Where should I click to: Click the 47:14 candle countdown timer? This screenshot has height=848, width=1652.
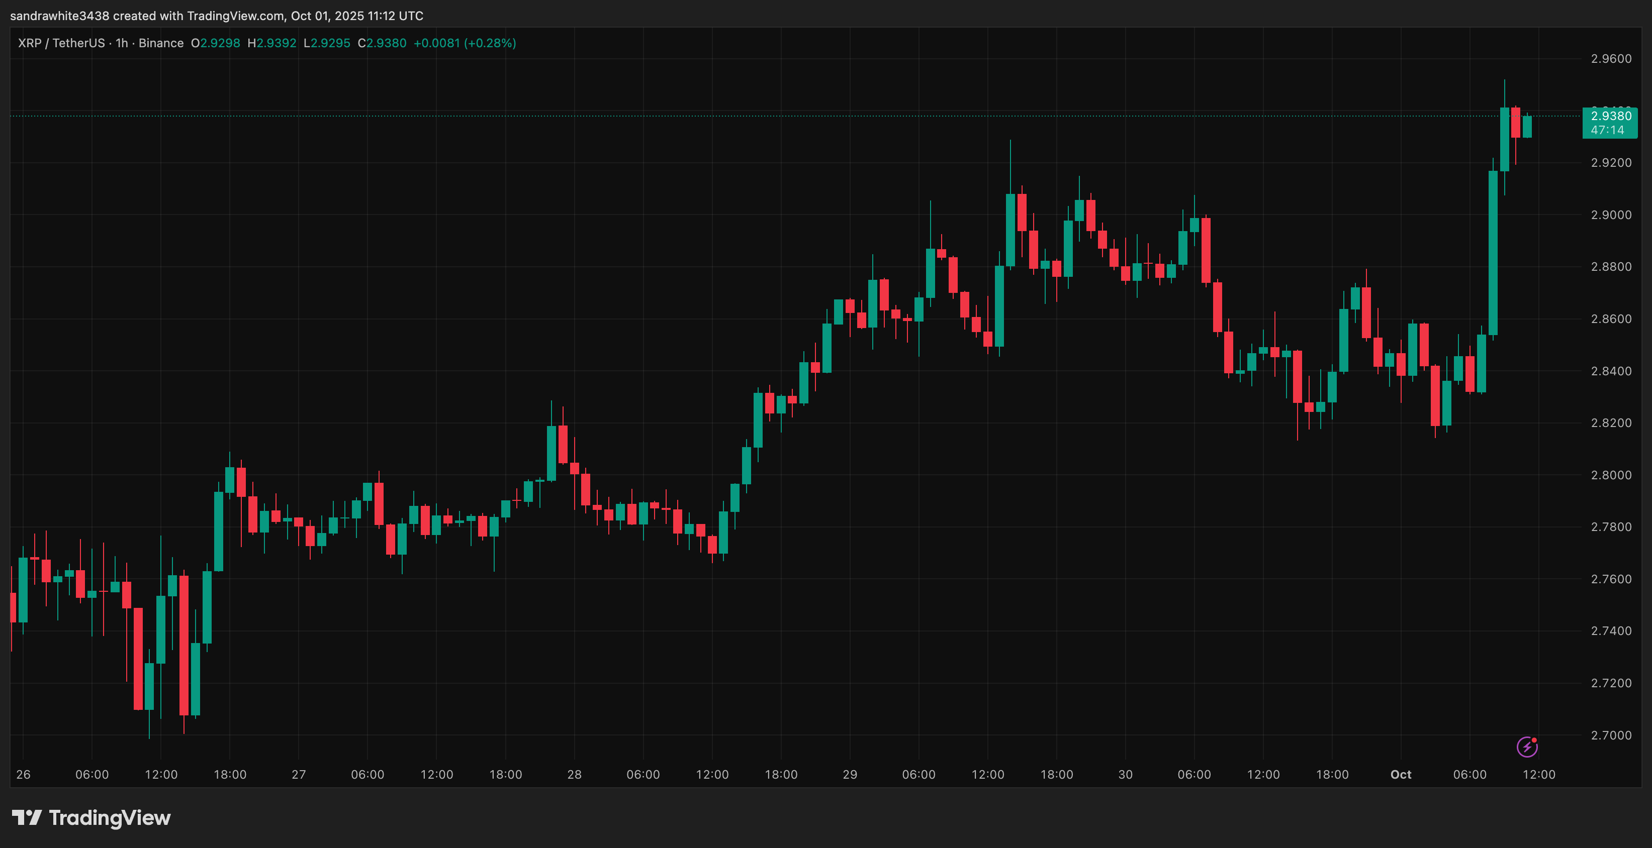point(1607,130)
